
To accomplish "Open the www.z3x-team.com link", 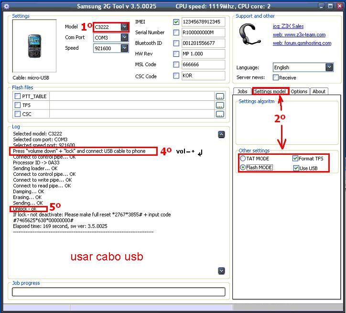I will (x=299, y=34).
